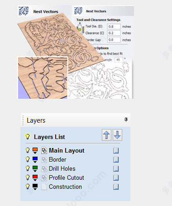
Task: Open the Border layer sheet icon
Action: click(x=116, y=160)
